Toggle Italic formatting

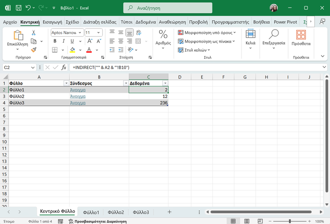click(x=63, y=41)
